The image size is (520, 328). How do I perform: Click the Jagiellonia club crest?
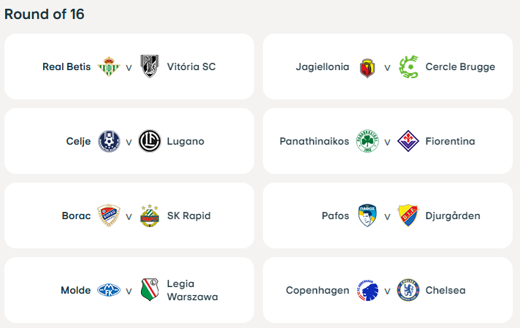367,68
